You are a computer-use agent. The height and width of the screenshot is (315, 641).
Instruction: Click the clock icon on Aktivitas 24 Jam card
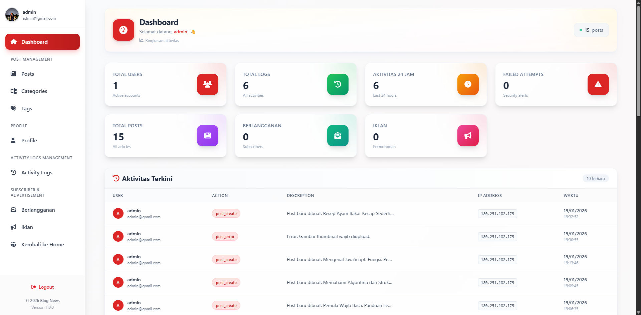click(467, 84)
